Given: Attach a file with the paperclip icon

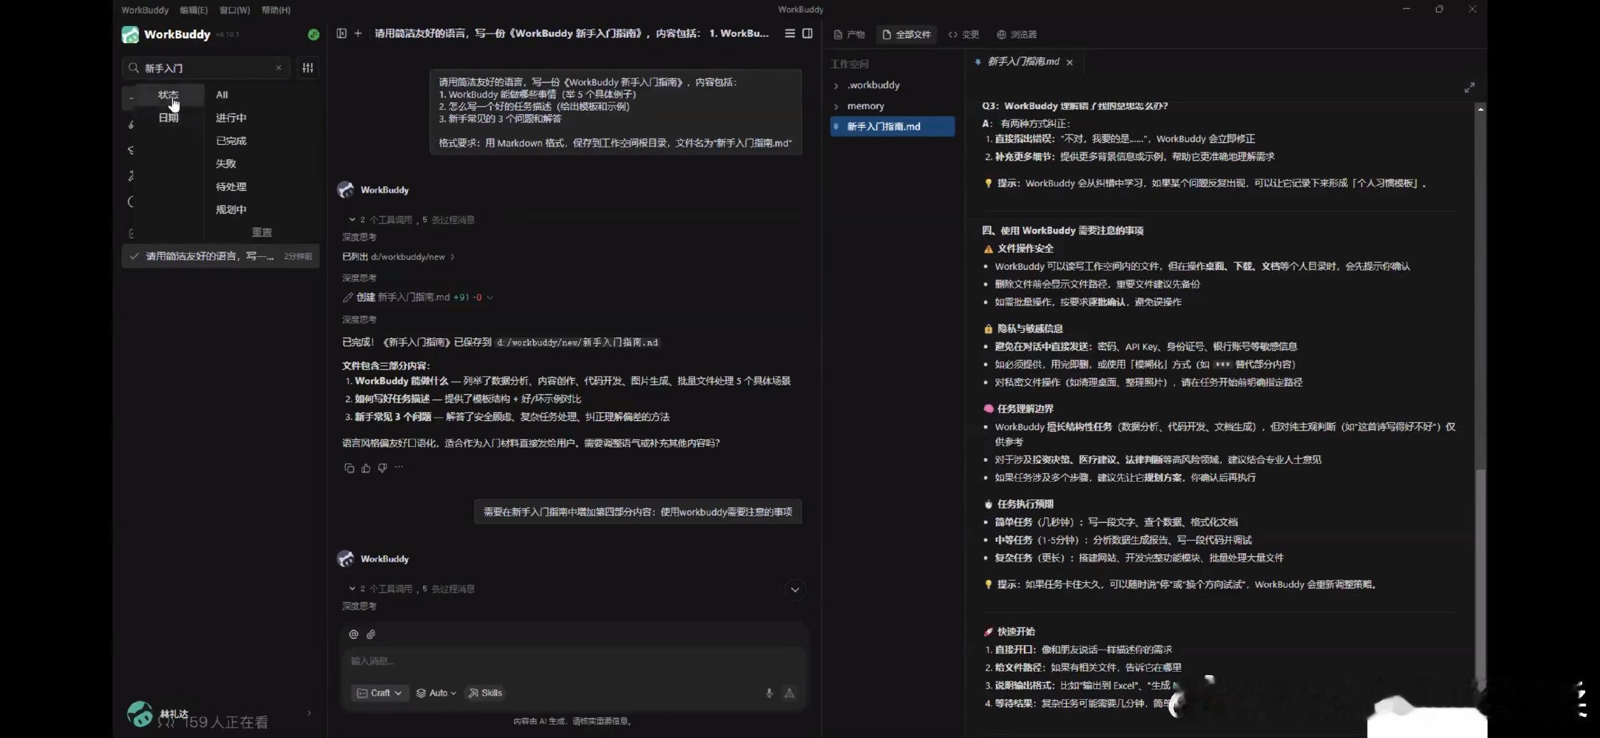Looking at the screenshot, I should pos(371,634).
